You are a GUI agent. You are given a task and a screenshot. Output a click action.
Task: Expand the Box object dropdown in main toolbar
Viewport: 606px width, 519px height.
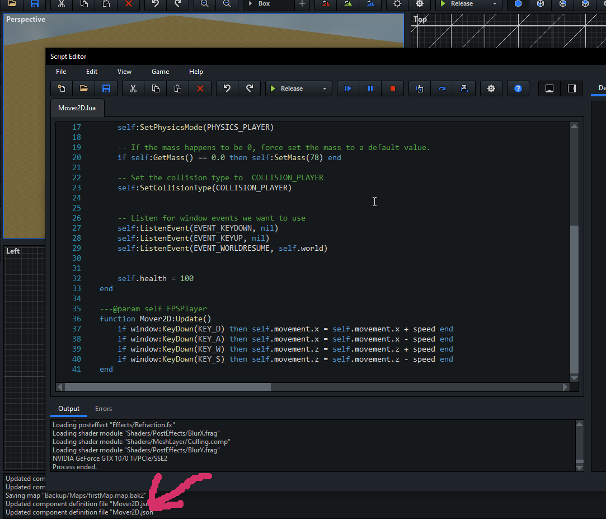[264, 3]
